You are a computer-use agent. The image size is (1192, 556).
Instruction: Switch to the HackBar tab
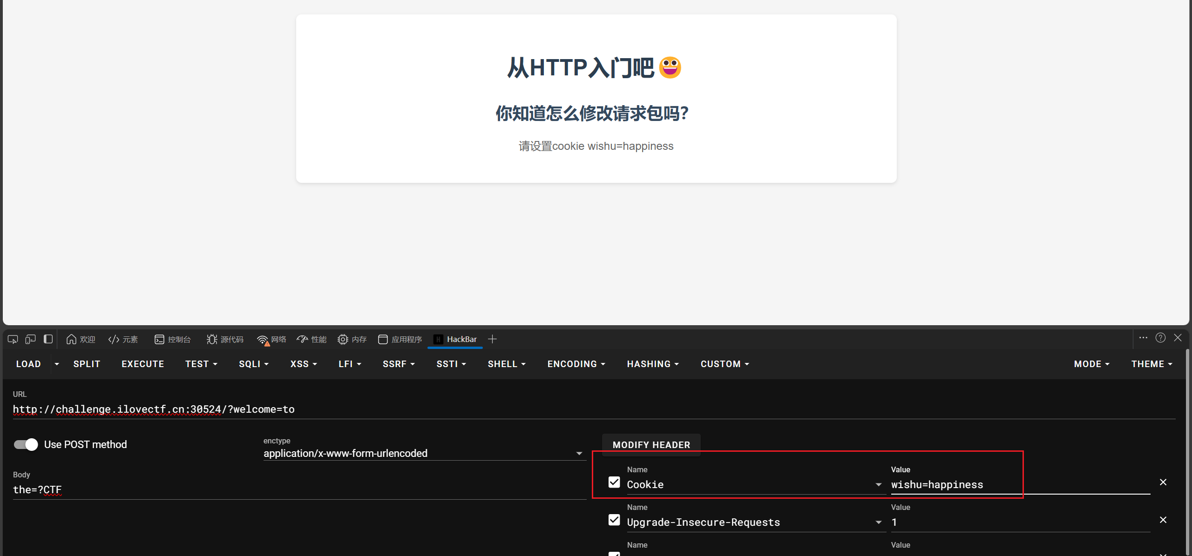click(455, 339)
